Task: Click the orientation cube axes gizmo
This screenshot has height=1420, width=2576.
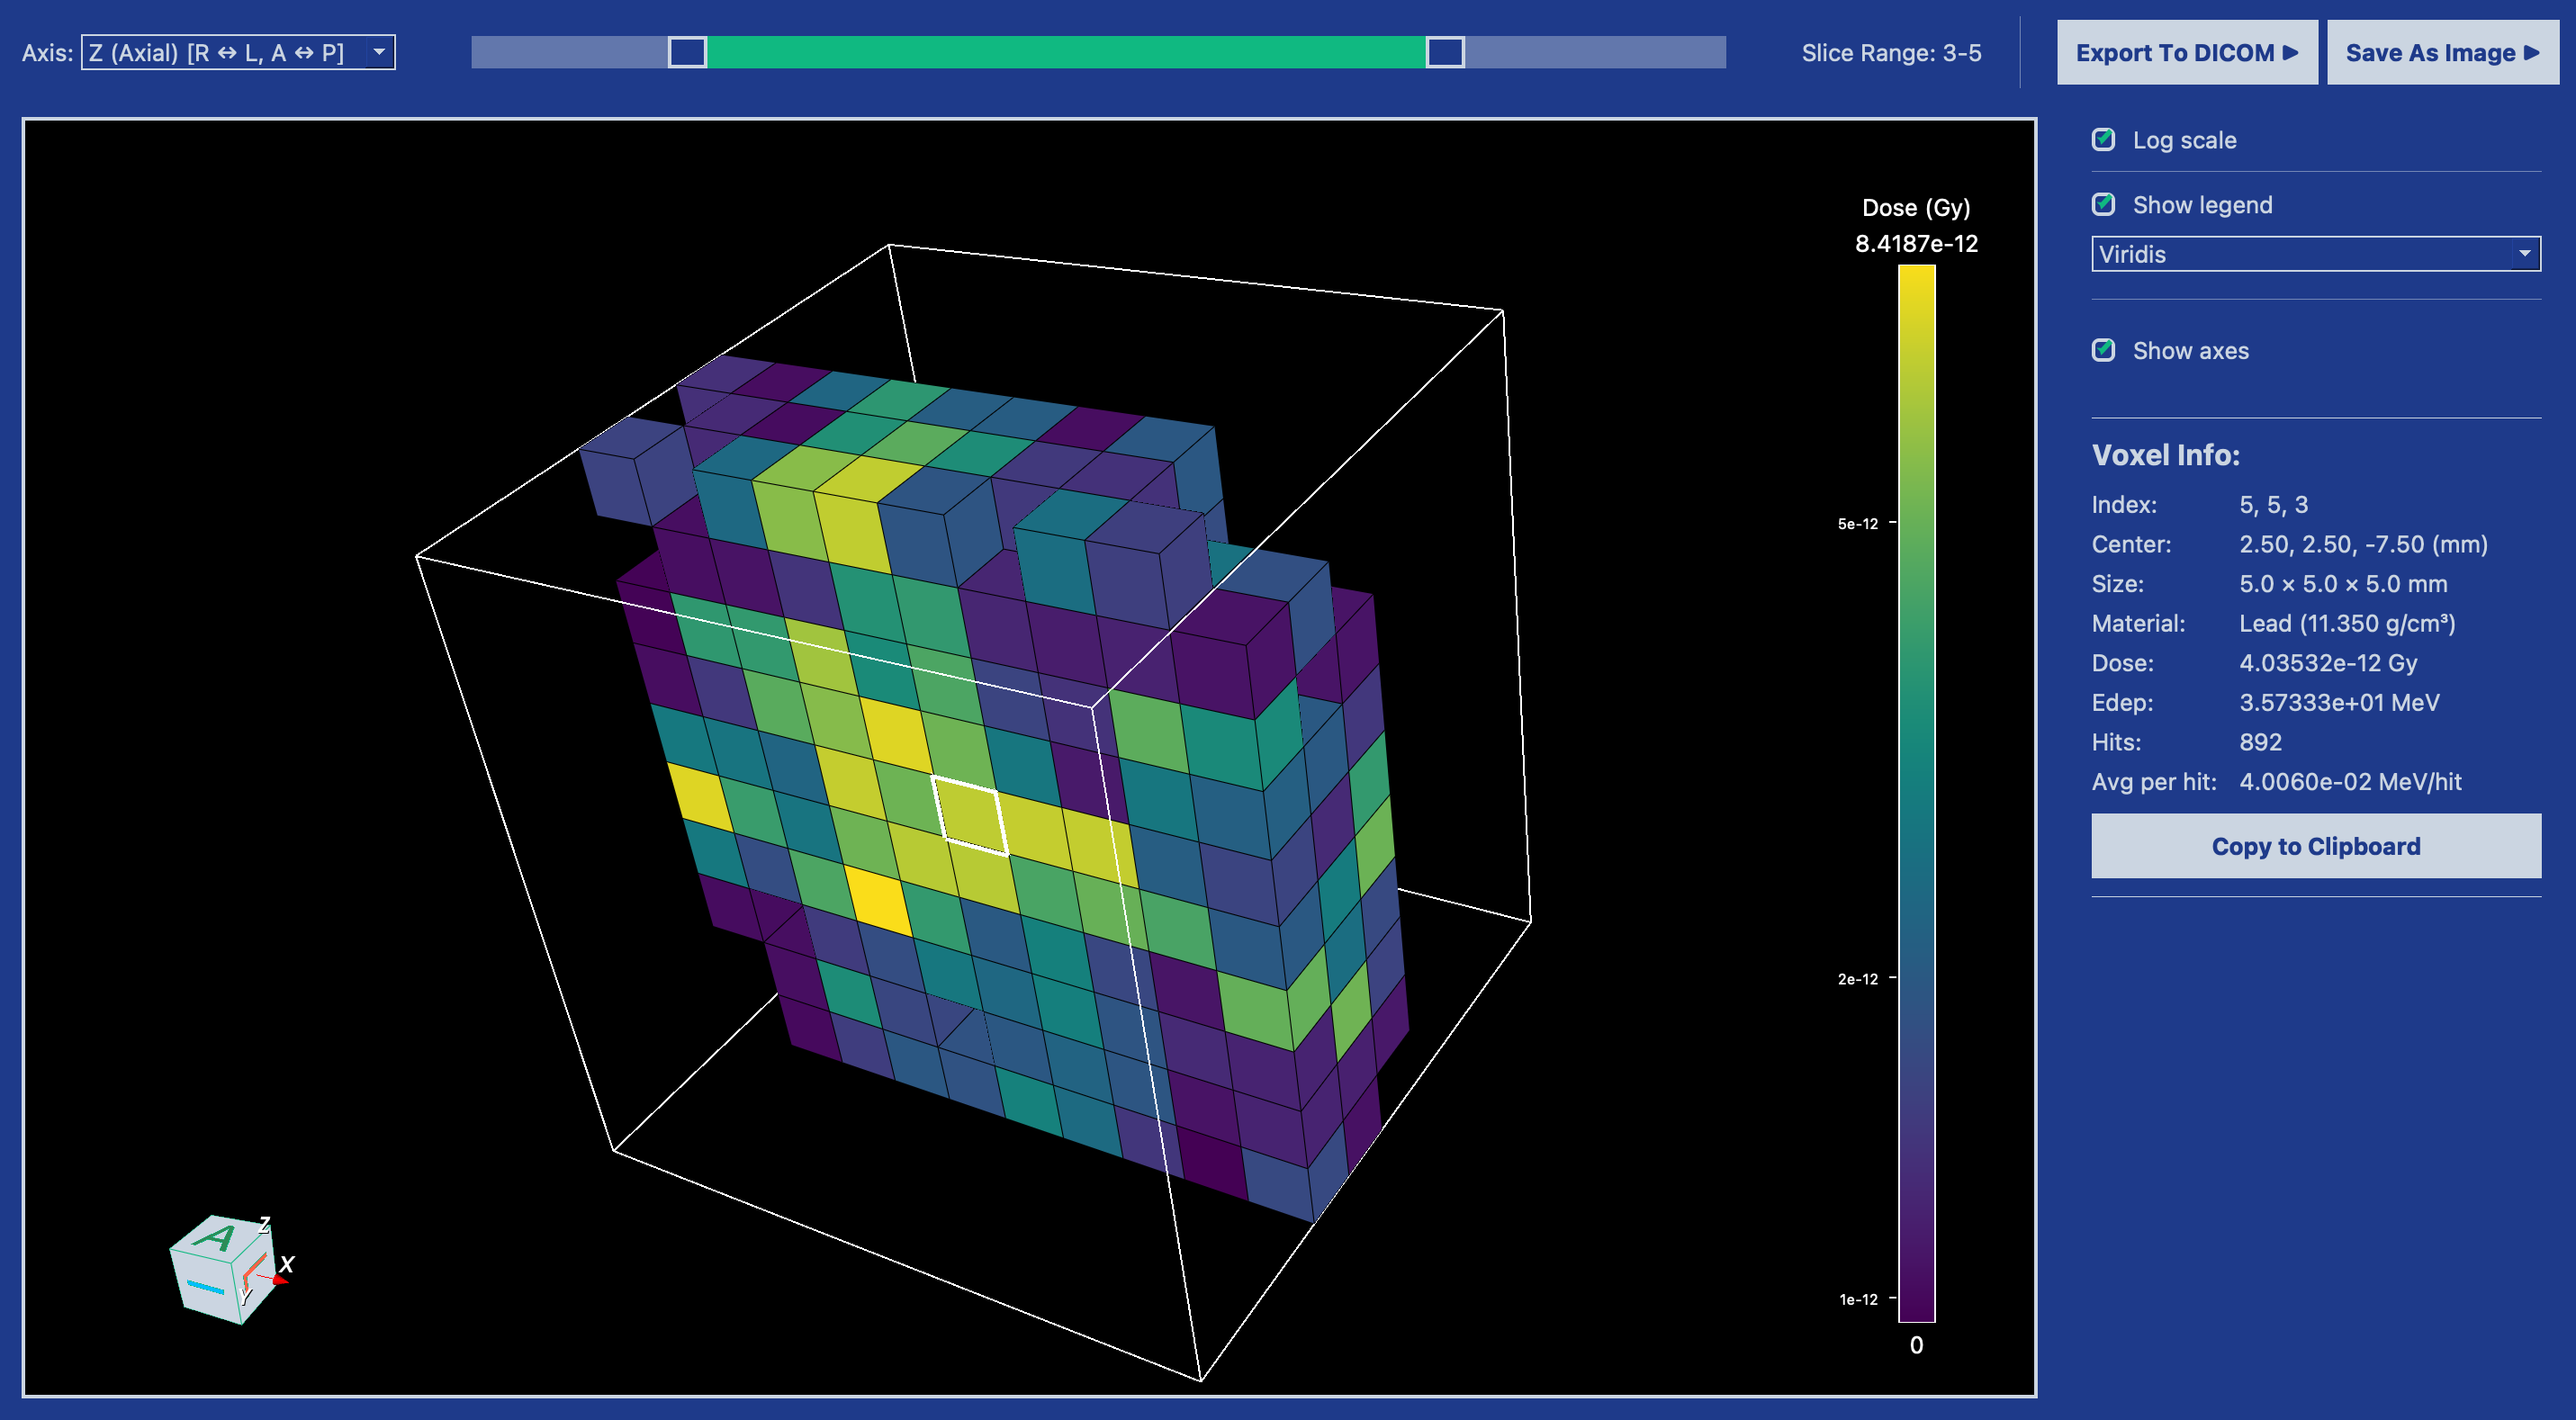Action: click(x=228, y=1268)
